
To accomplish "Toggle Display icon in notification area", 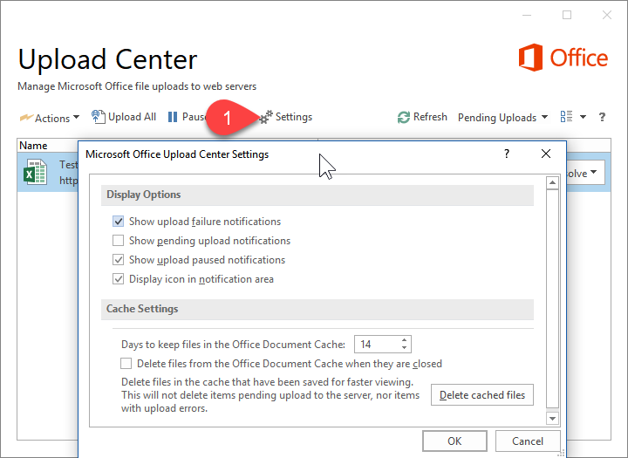I will coord(118,279).
